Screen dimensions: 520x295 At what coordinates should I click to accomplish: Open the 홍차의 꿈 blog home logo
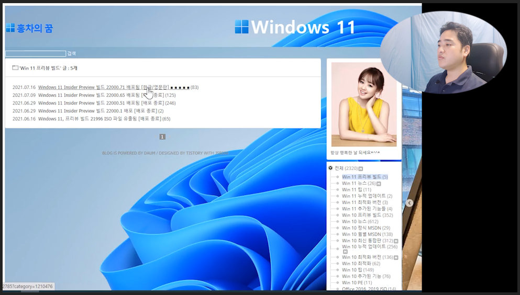click(x=29, y=28)
